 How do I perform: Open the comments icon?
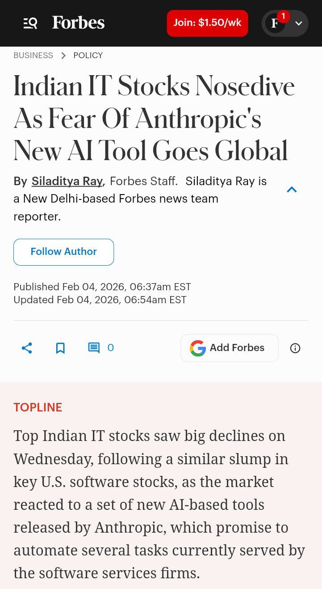(x=94, y=348)
